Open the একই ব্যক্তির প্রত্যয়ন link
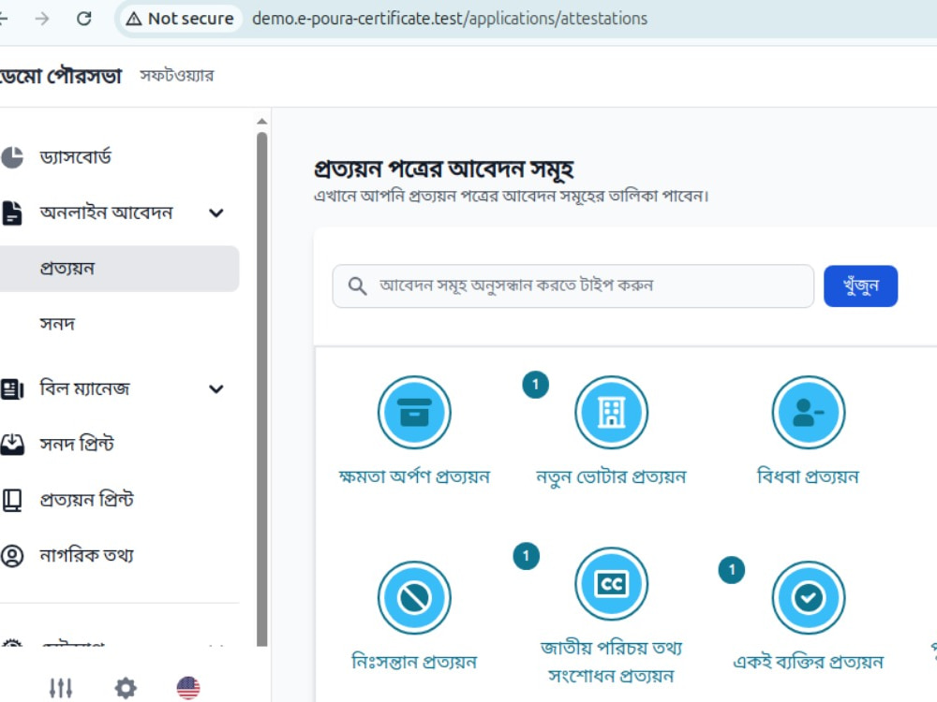This screenshot has width=937, height=702. tap(808, 662)
